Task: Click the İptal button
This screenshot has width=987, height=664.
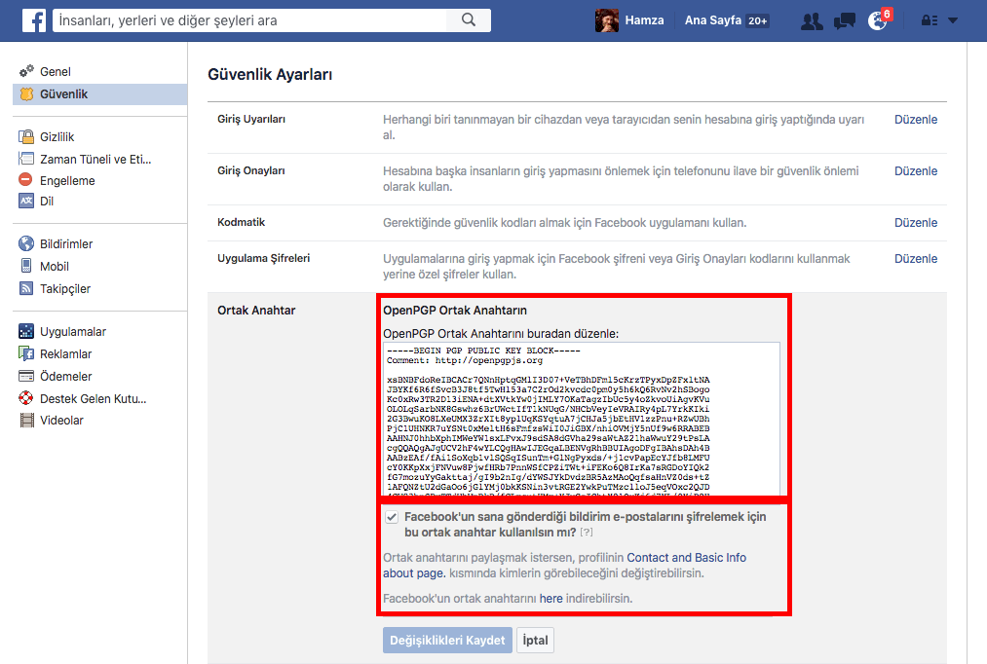Action: (535, 640)
